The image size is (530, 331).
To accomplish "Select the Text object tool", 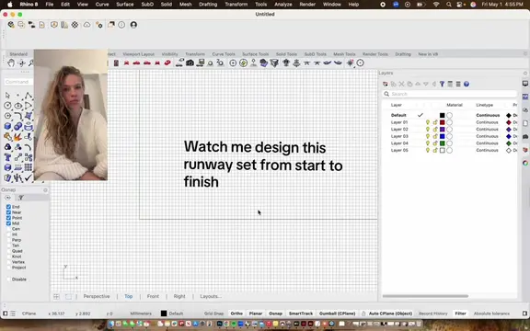I will pyautogui.click(x=7, y=157).
